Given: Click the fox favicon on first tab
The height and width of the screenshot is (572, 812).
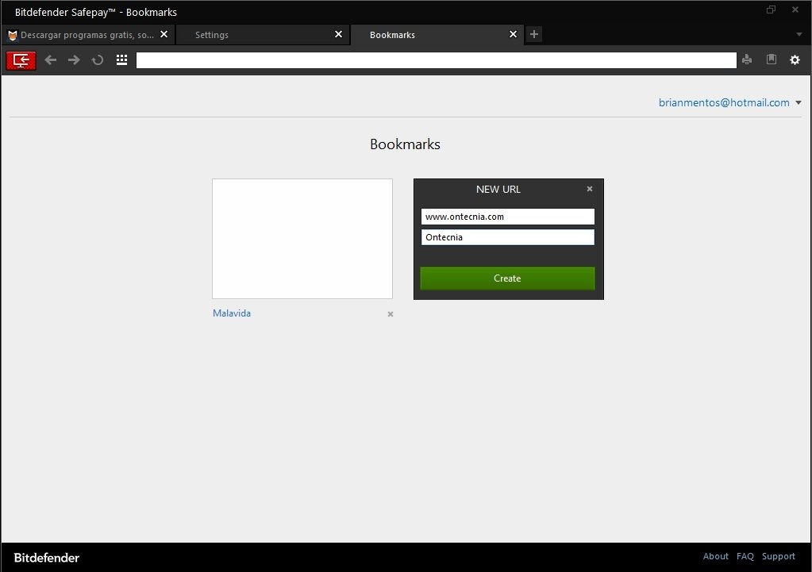Looking at the screenshot, I should [13, 35].
